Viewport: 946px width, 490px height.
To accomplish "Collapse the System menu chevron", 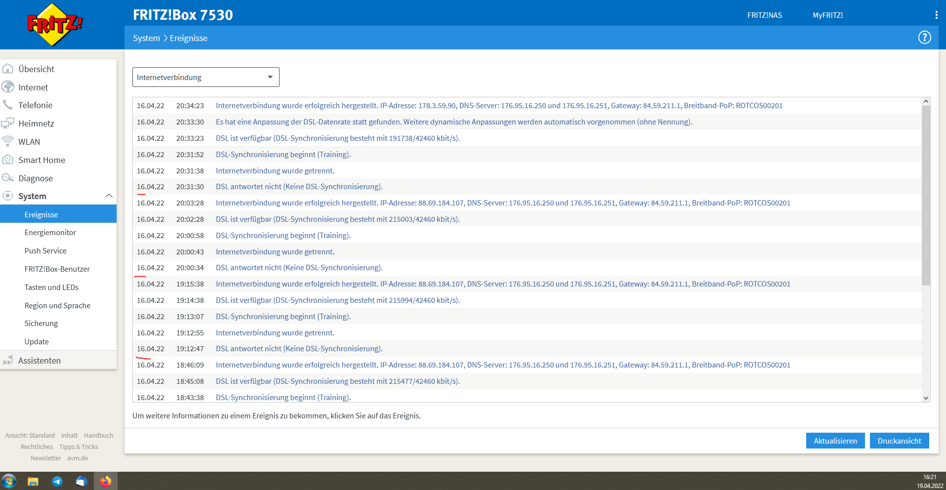I will click(109, 196).
